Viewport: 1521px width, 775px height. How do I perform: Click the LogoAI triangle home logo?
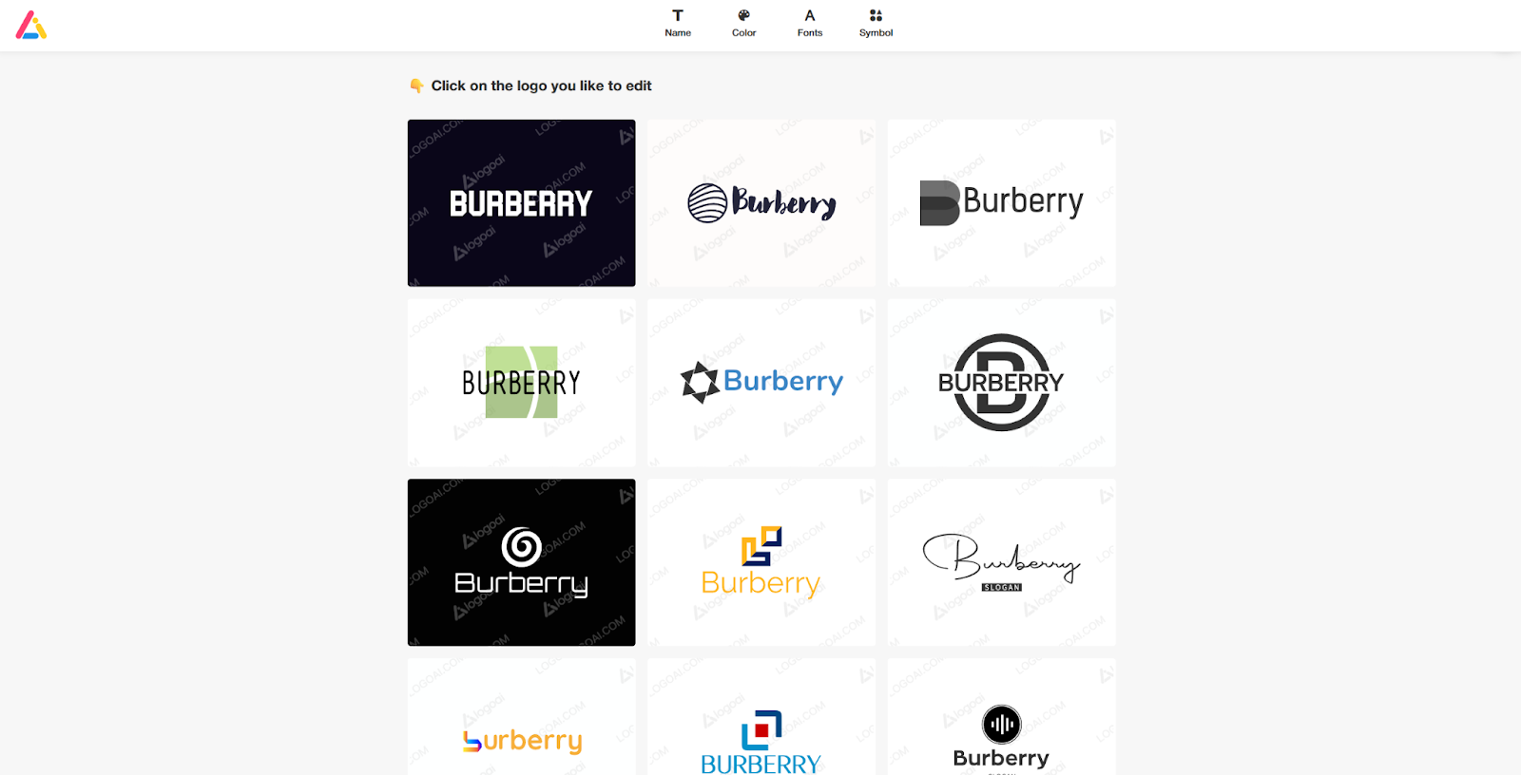click(x=31, y=25)
